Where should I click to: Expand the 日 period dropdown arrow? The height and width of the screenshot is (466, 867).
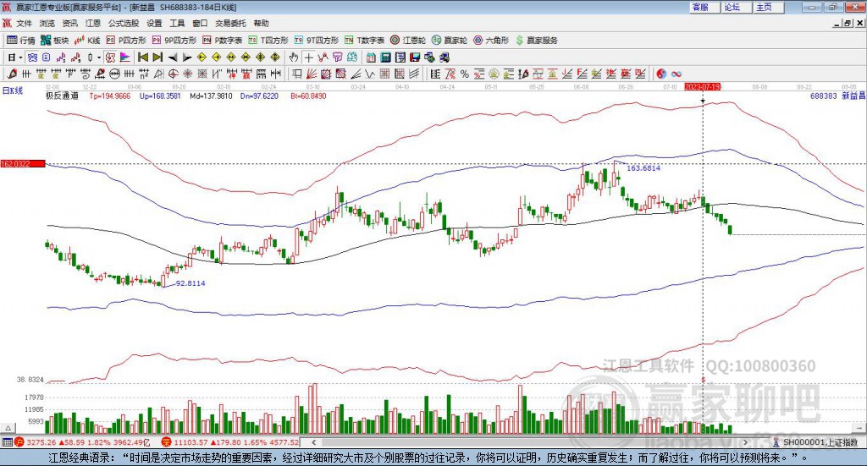tap(20, 58)
